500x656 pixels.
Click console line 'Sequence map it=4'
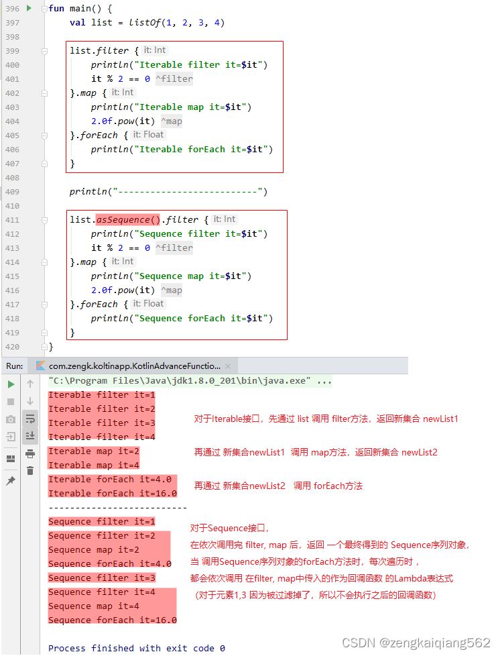coord(94,606)
